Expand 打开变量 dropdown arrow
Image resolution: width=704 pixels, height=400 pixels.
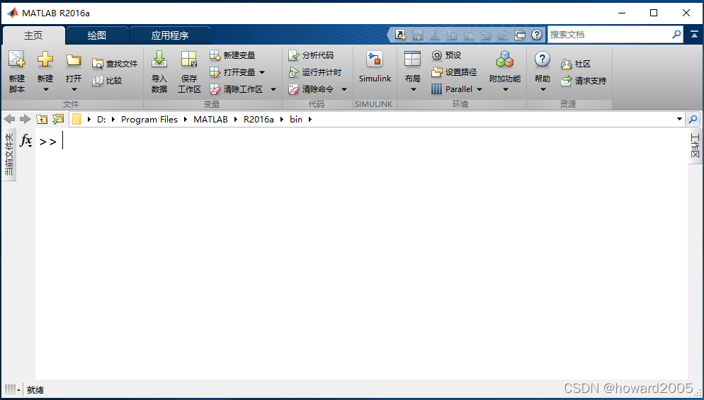pyautogui.click(x=262, y=72)
